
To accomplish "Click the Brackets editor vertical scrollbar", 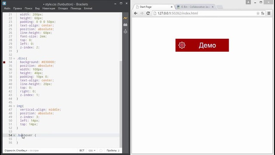I will point(121,104).
